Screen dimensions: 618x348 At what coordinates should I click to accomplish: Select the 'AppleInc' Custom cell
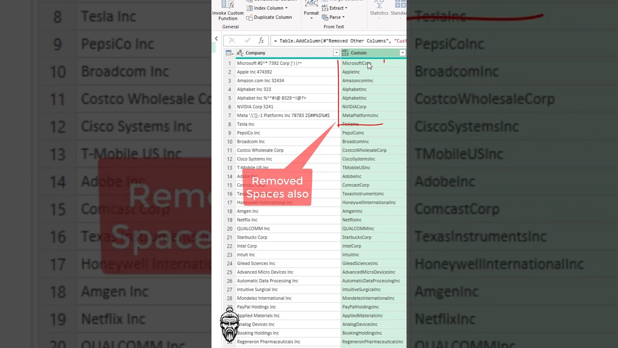(373, 72)
